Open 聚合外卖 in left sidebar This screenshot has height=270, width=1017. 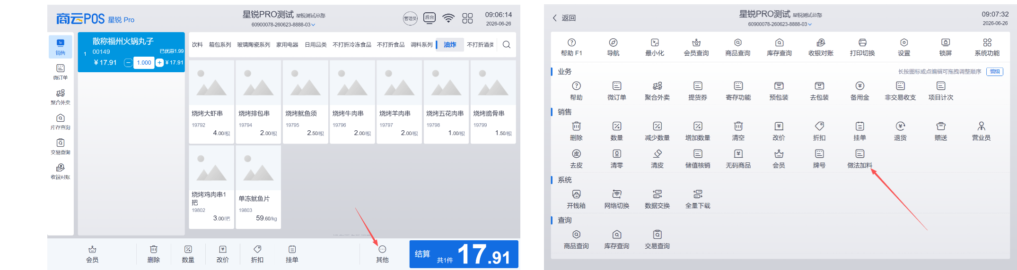pos(61,96)
